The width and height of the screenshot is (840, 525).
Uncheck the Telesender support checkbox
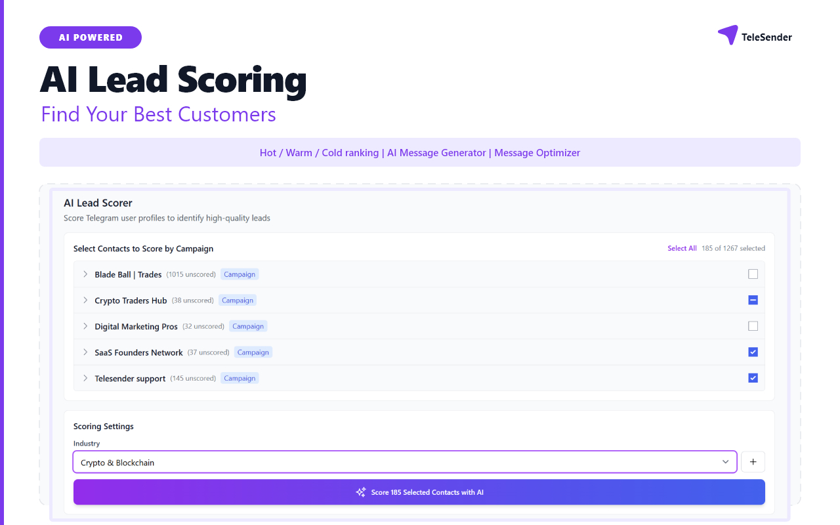[753, 378]
